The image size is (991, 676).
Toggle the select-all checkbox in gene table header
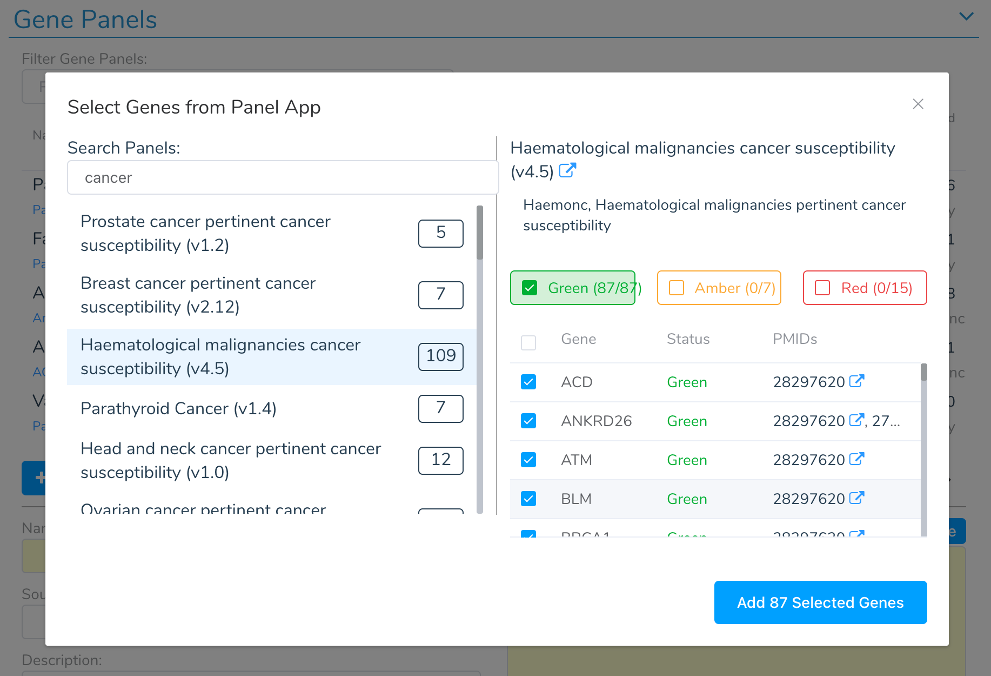[x=528, y=342]
